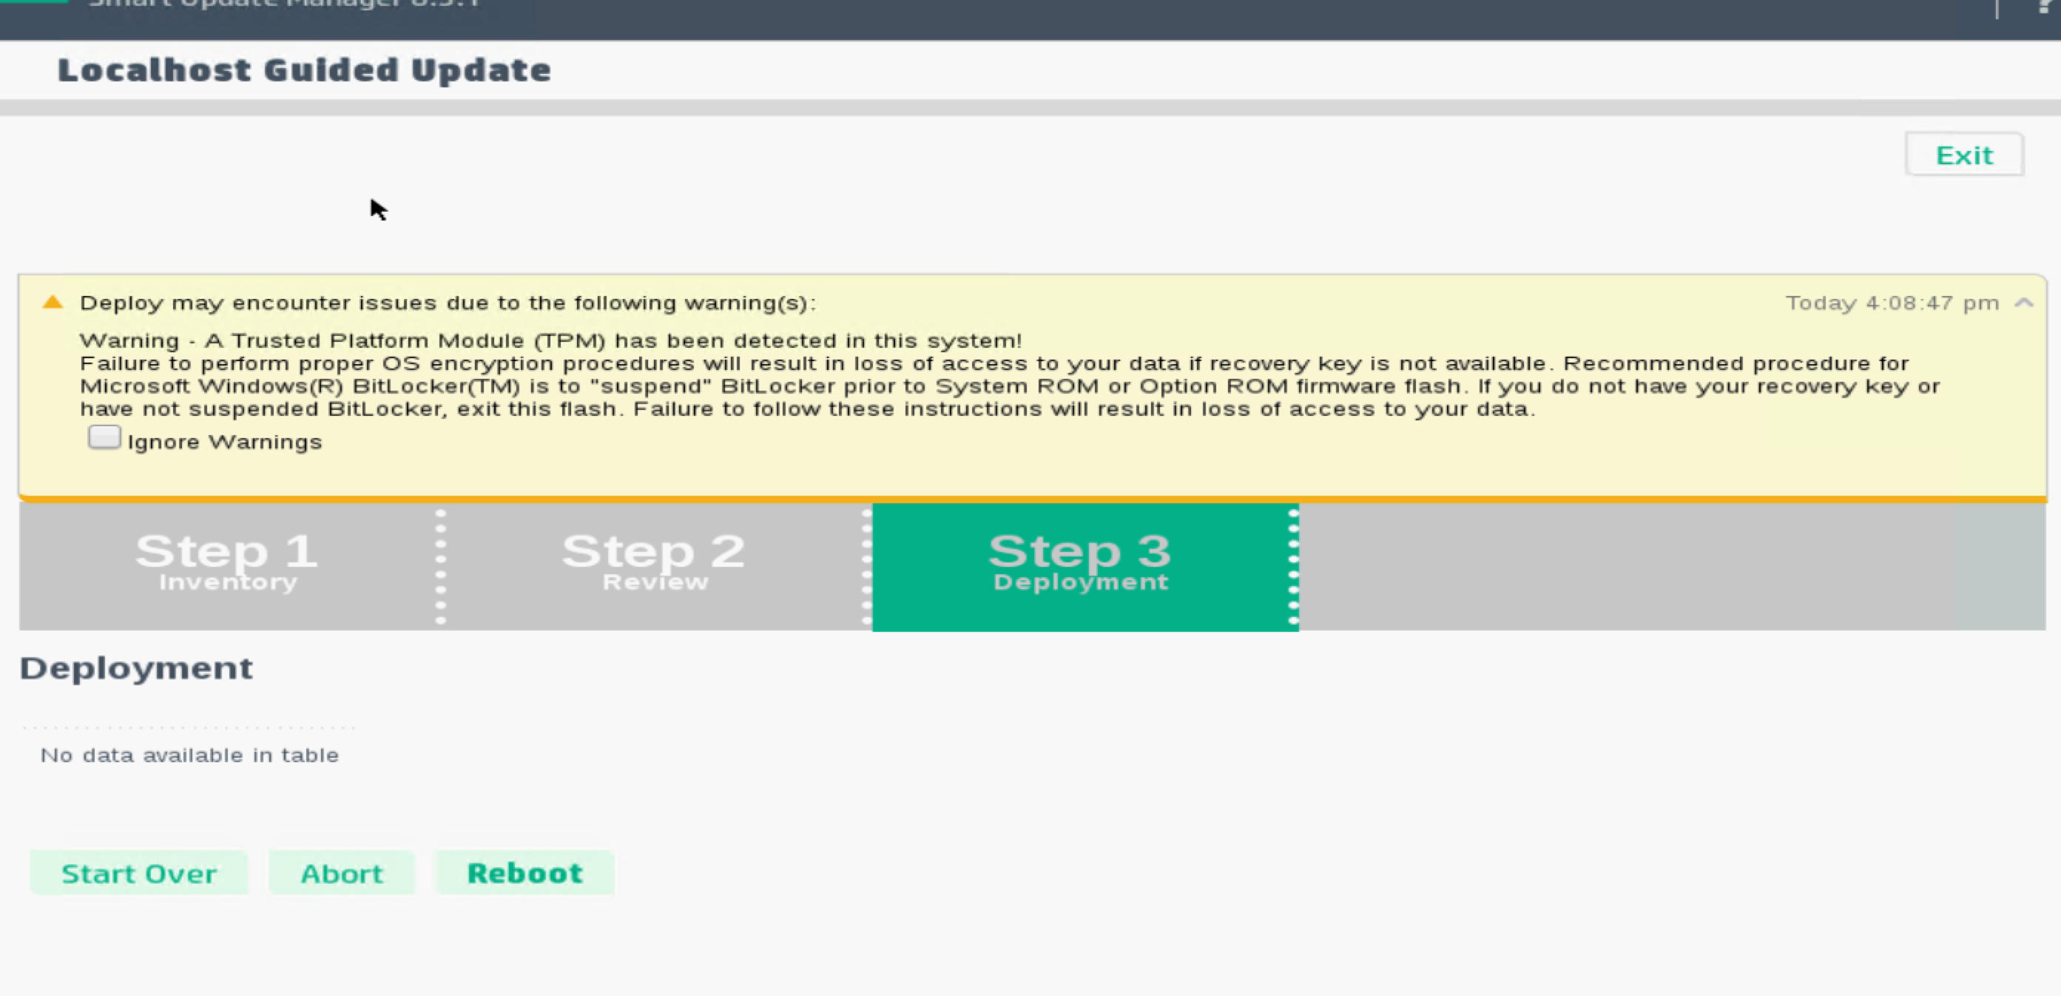The height and width of the screenshot is (996, 2061).
Task: Click the Smart Update Manager title text
Action: point(284,4)
